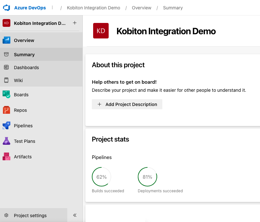Open Project settings

34,215
